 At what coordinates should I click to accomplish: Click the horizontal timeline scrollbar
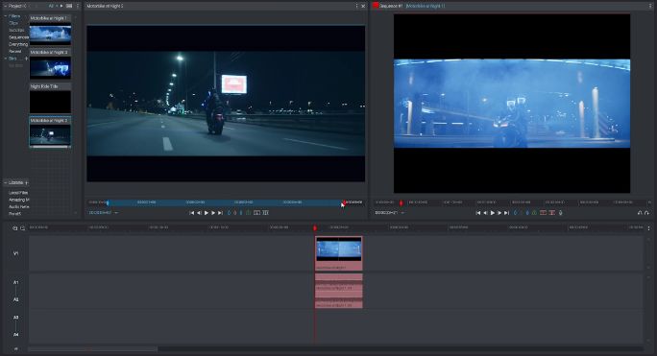pos(92,349)
